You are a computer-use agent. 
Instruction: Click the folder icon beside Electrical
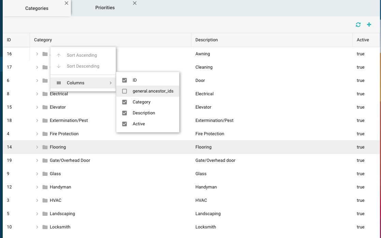pos(45,94)
